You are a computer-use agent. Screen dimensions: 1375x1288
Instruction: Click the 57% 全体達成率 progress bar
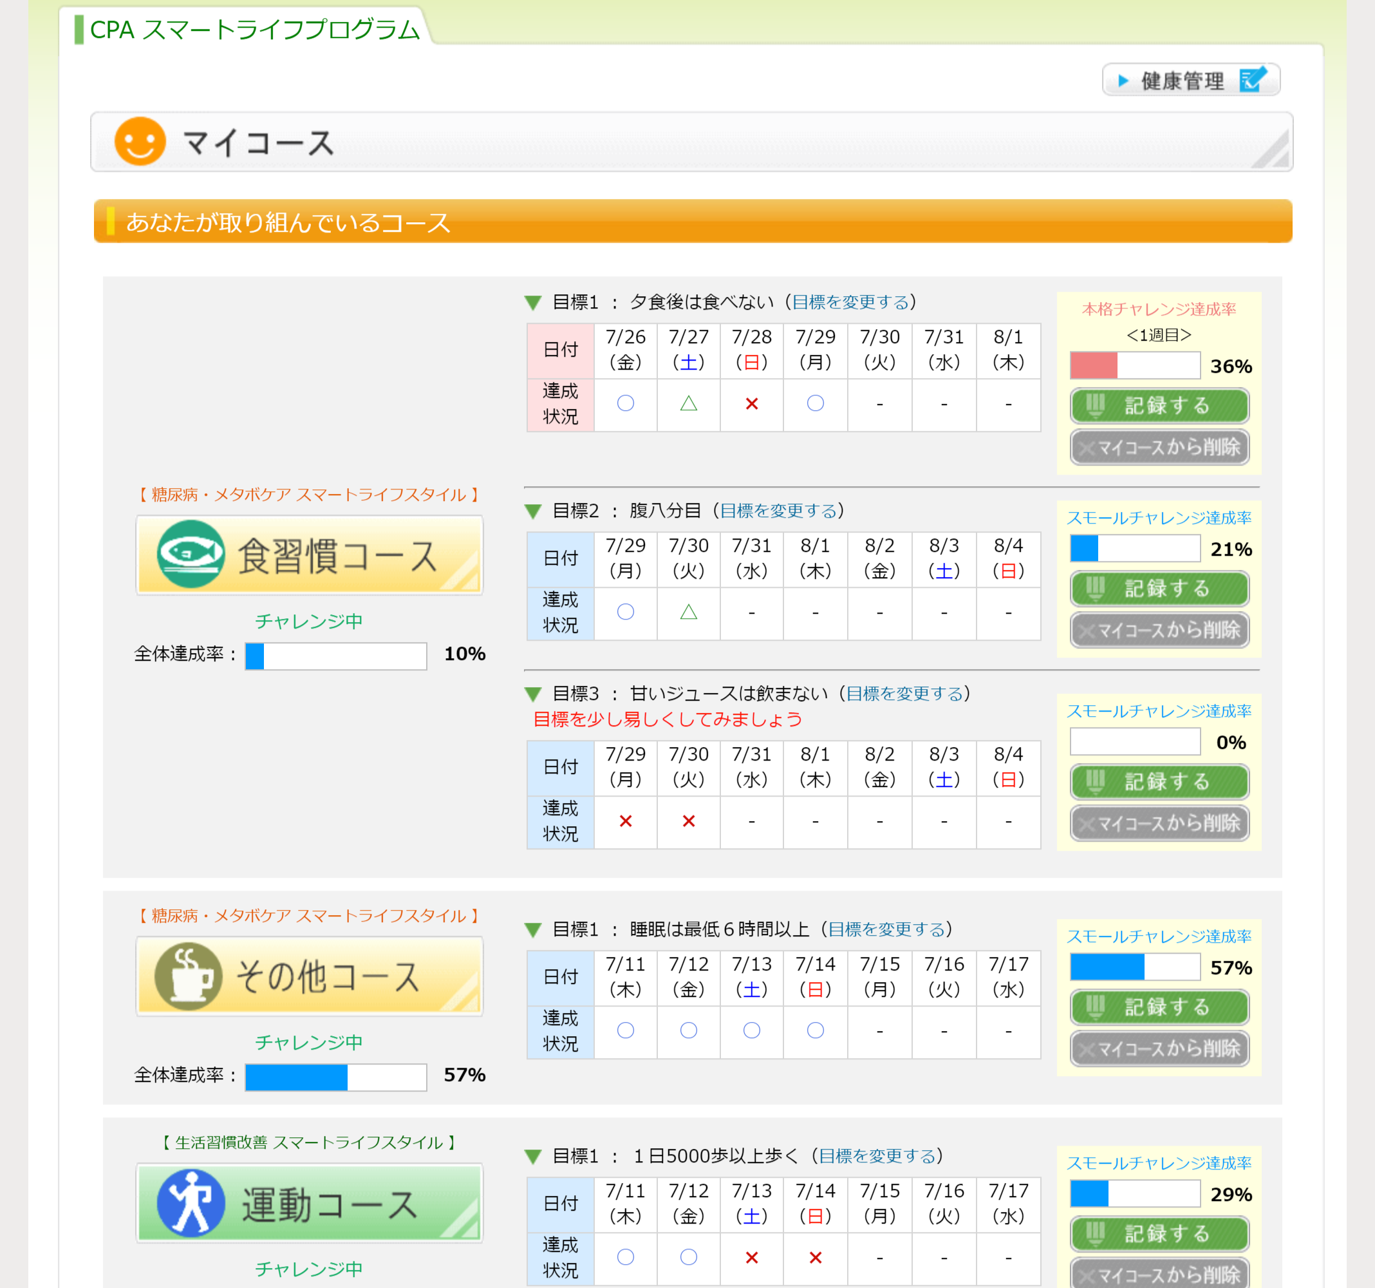(335, 1076)
